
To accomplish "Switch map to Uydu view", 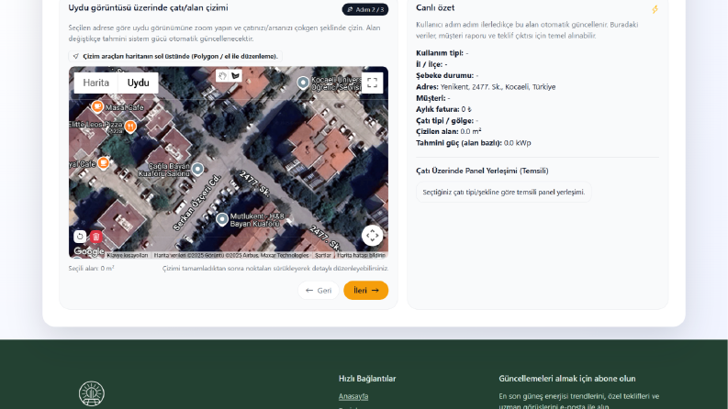I will coord(139,83).
